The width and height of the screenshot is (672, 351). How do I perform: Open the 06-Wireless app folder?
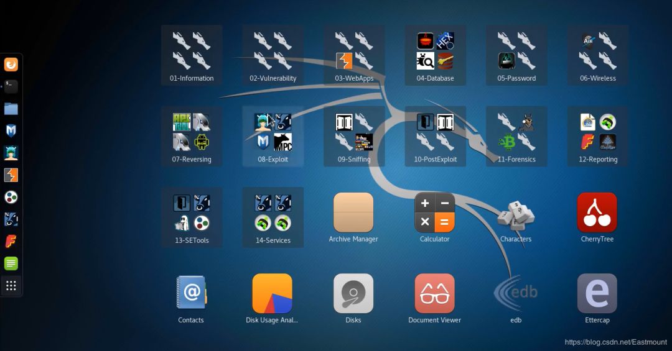click(x=598, y=55)
